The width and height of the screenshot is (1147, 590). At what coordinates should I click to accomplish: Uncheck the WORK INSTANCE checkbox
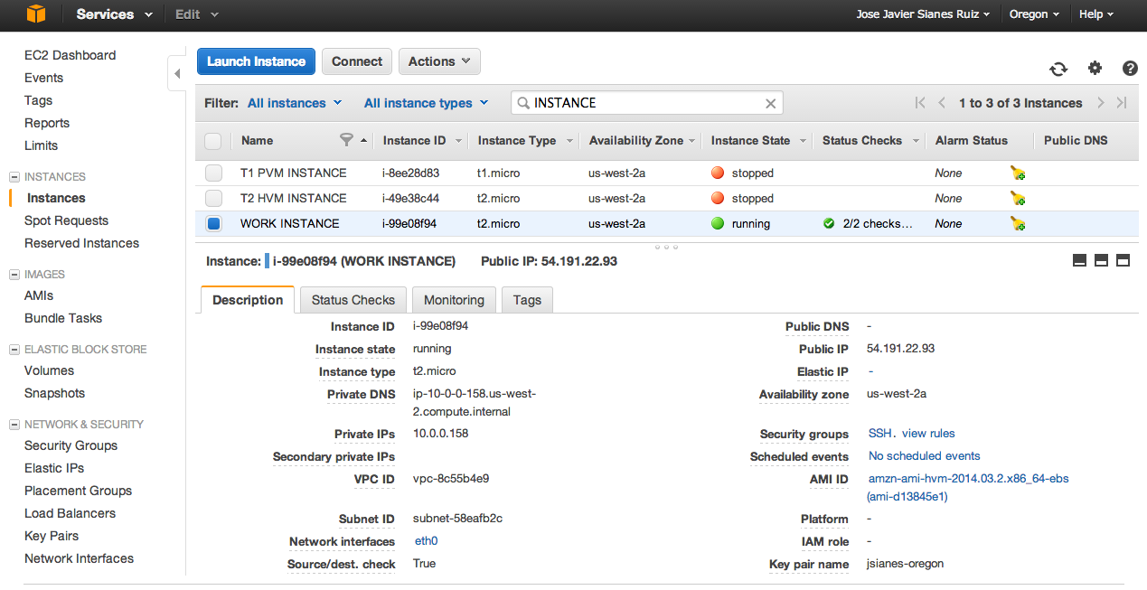pos(213,224)
